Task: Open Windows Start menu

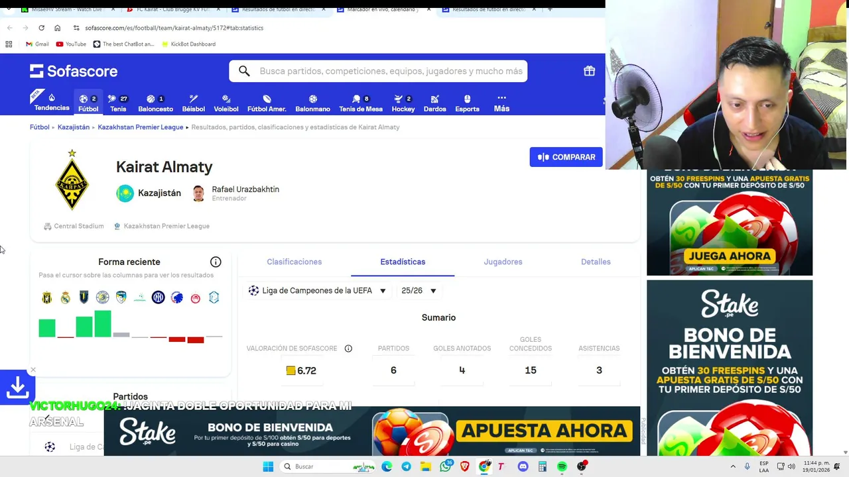Action: tap(268, 466)
